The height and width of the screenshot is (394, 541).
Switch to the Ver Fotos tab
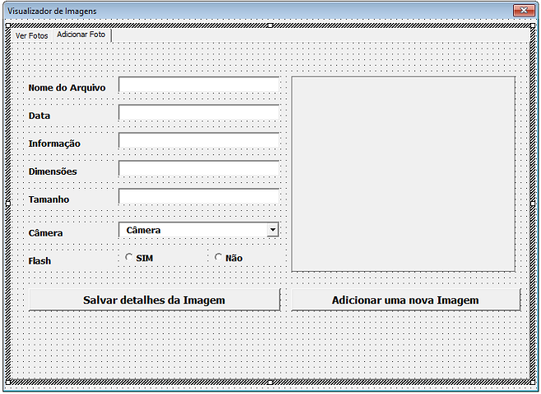click(x=31, y=36)
